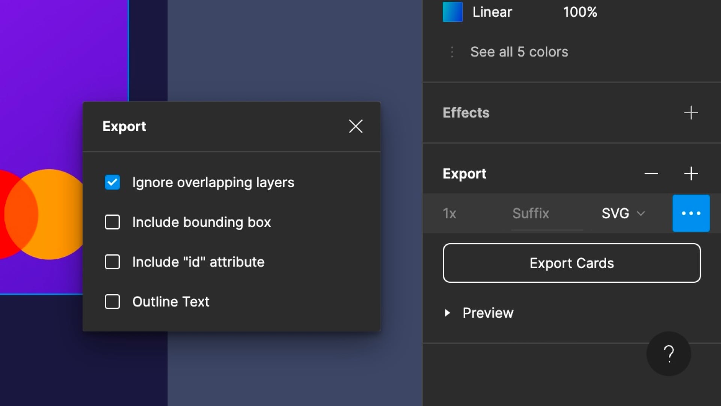Uncheck Ignore overlapping layers

112,182
